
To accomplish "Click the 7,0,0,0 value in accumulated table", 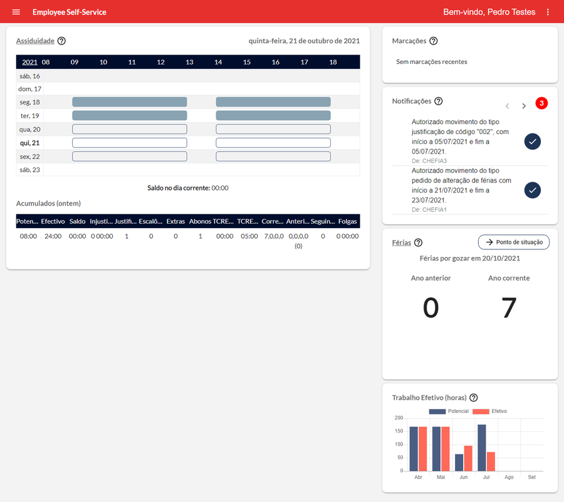I will (274, 236).
